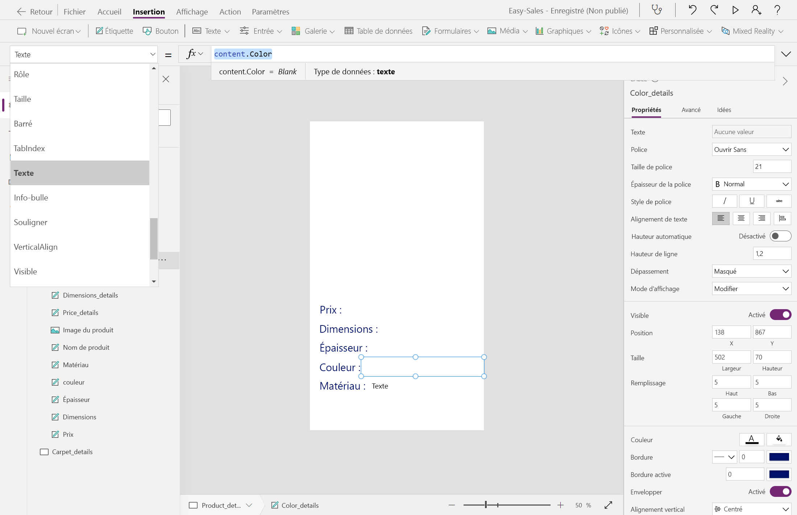Expand the formula bar chevron
Image resolution: width=797 pixels, height=515 pixels.
click(x=786, y=54)
